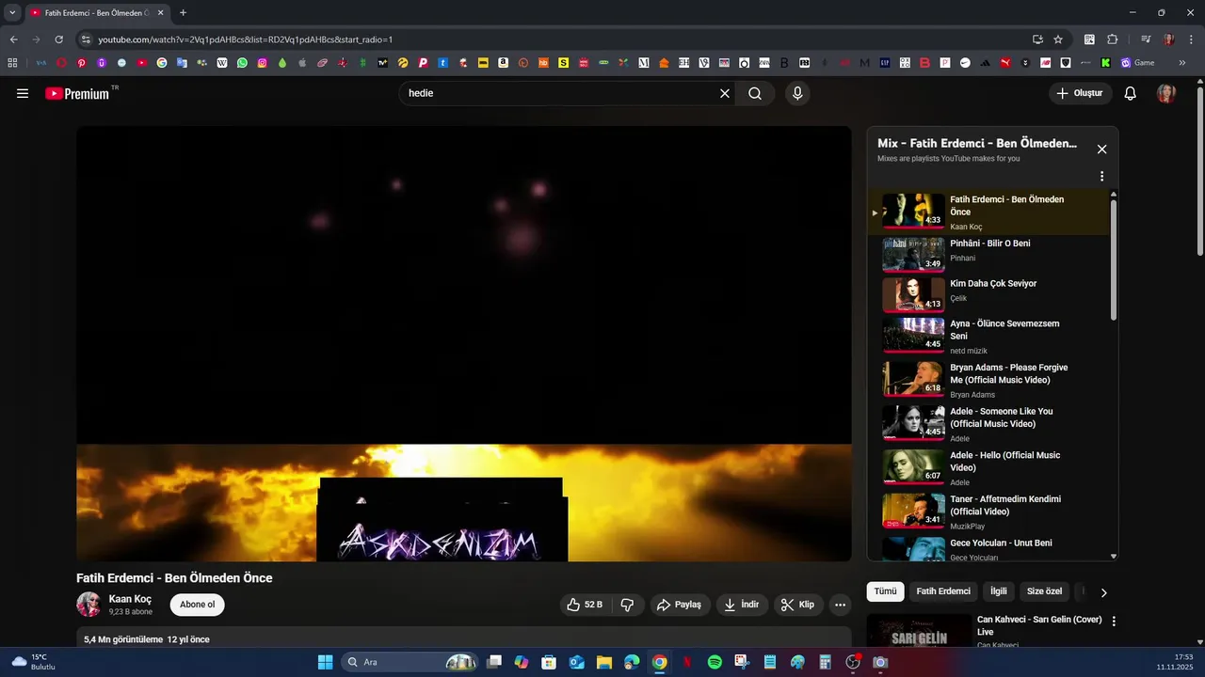Subscribe with the Abone ol button
Screen dimensions: 1205x677
click(198, 605)
